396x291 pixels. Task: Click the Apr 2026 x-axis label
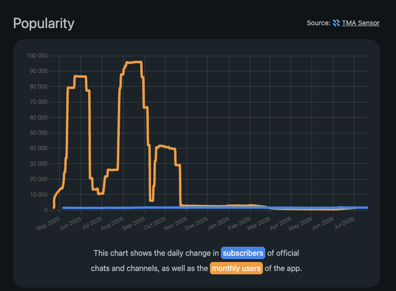click(x=281, y=223)
